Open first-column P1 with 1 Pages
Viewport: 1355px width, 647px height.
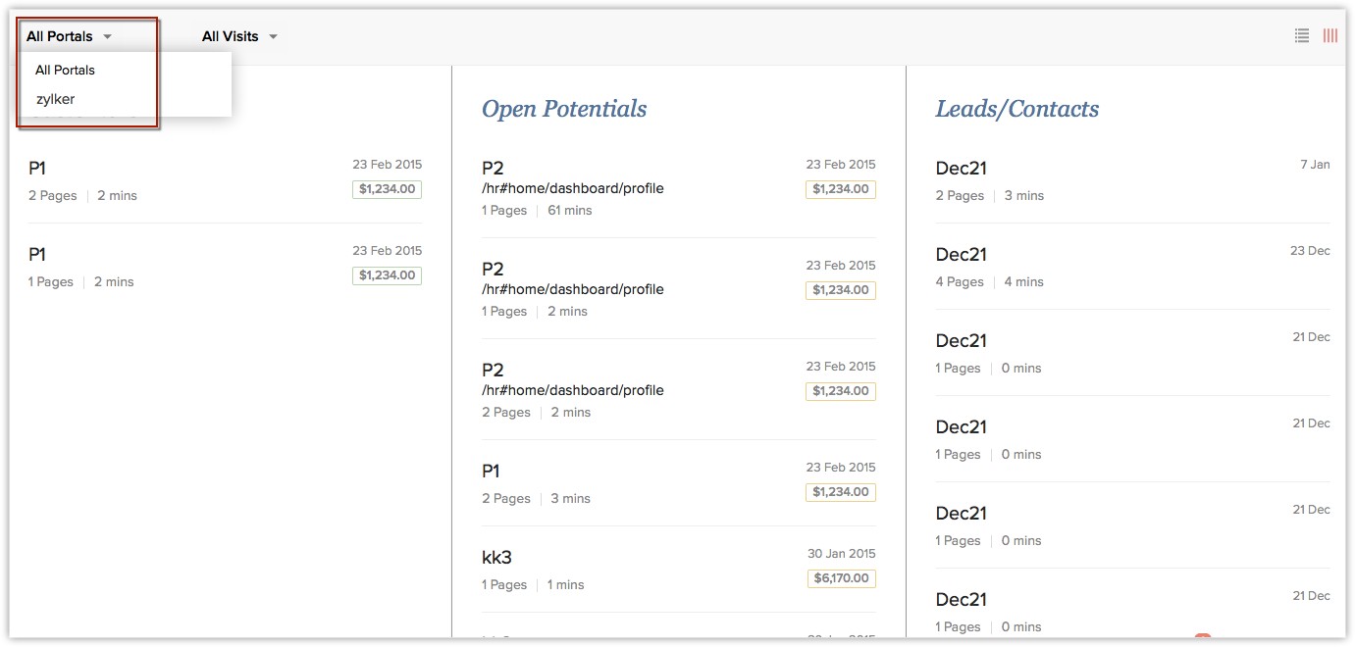pos(37,255)
